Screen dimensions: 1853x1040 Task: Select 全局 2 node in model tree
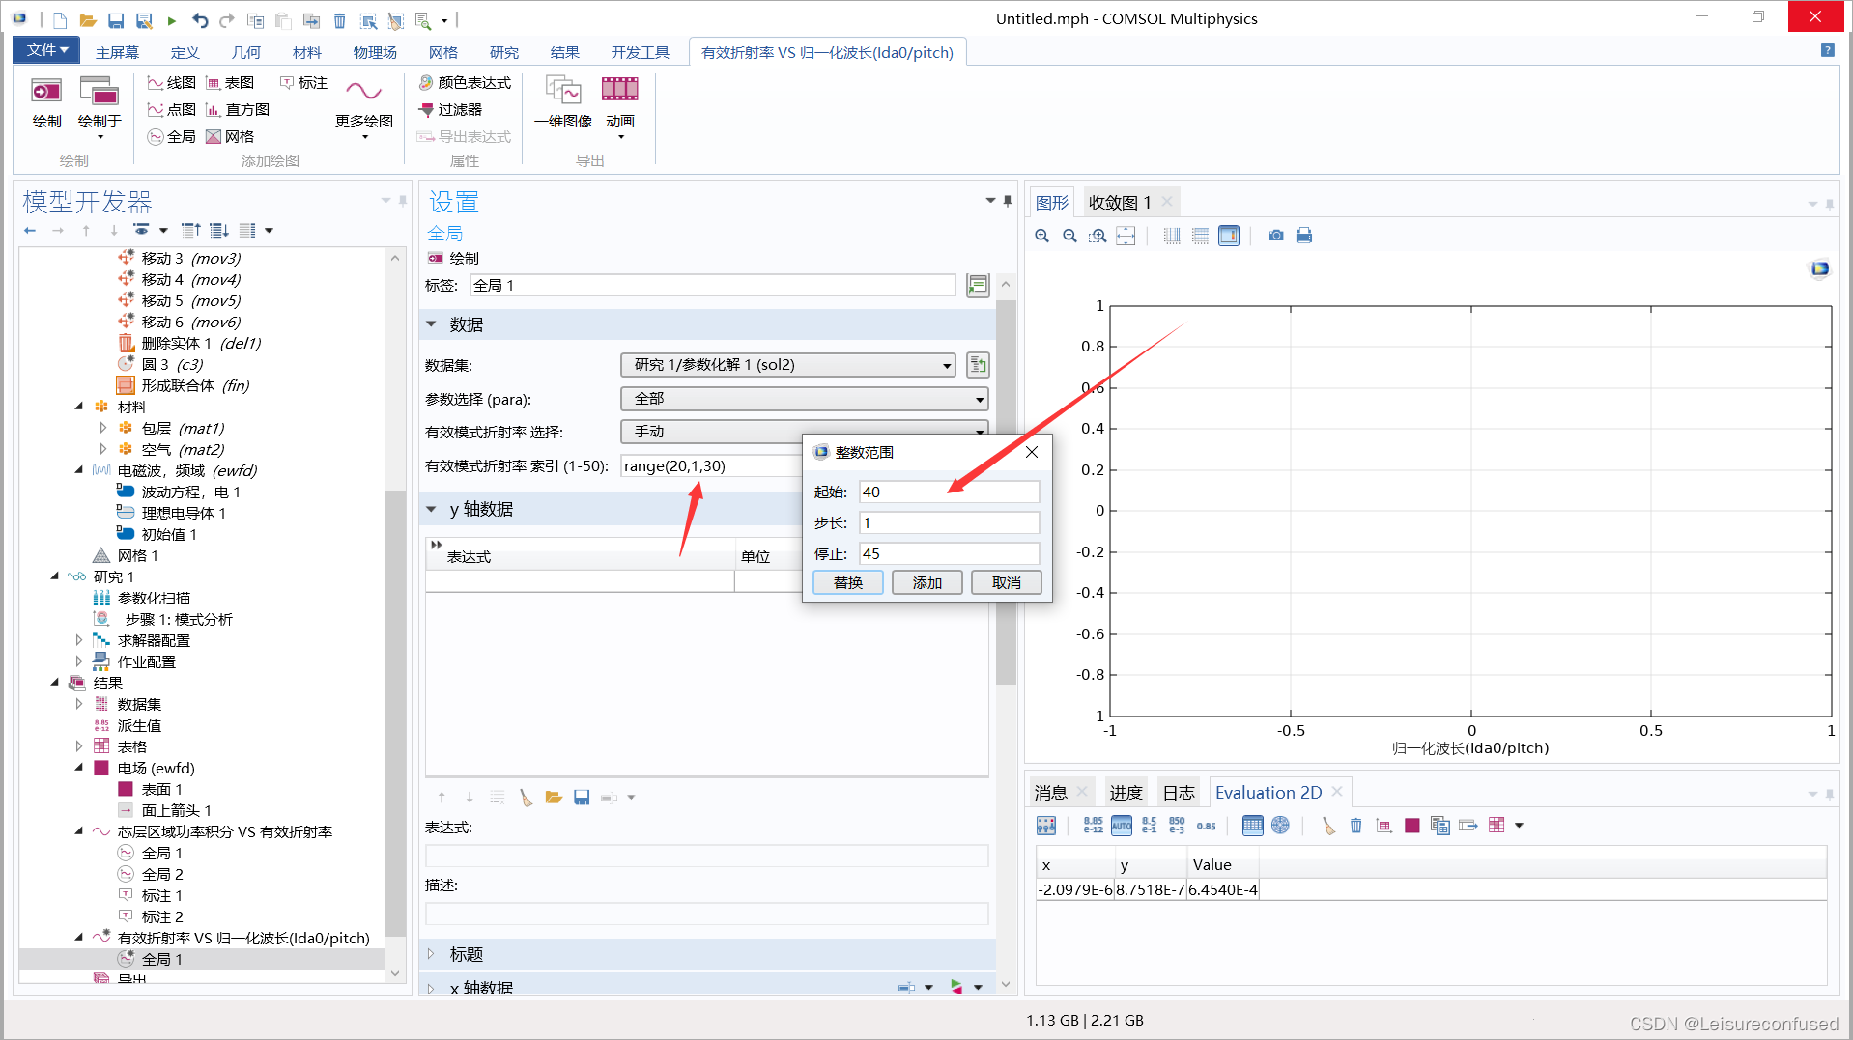click(x=161, y=874)
